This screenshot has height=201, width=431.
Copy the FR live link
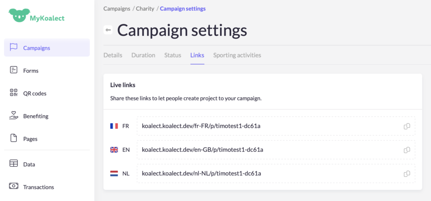[407, 126]
